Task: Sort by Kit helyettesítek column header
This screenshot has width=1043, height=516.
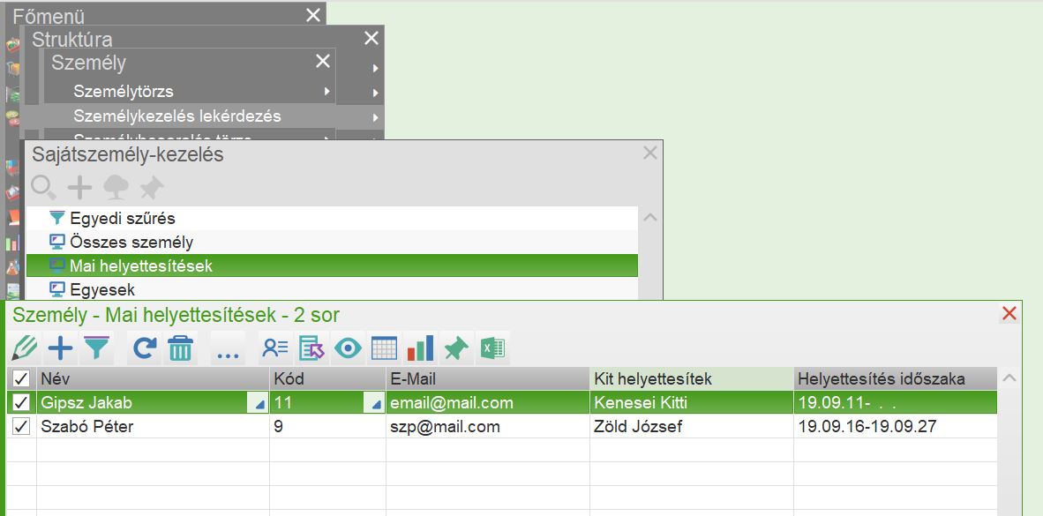Action: [692, 379]
